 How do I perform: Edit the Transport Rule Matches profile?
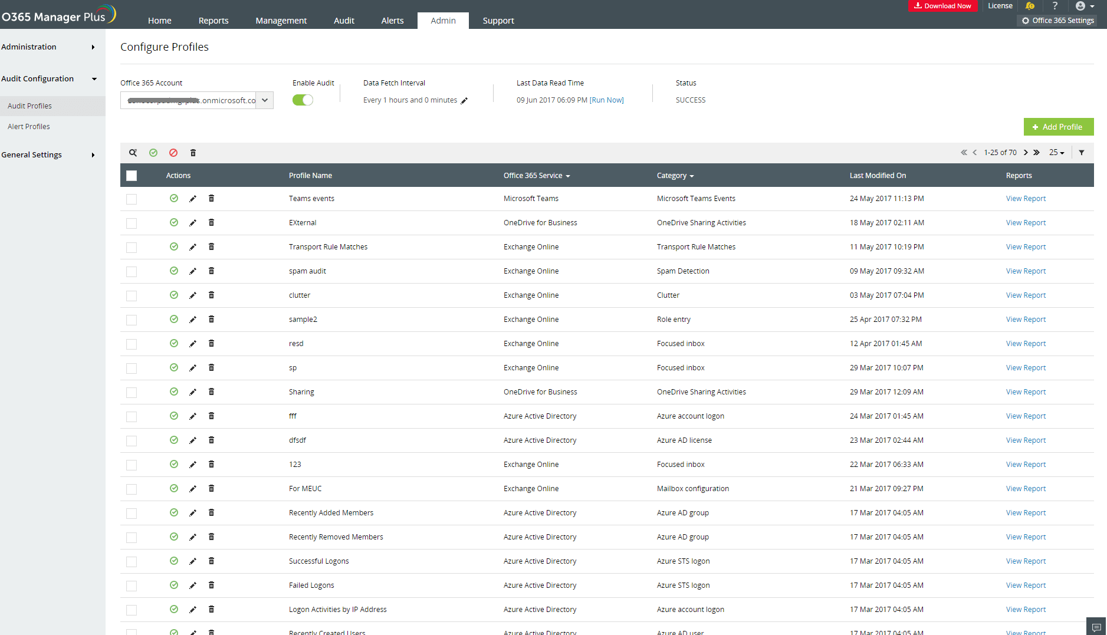[x=193, y=247]
